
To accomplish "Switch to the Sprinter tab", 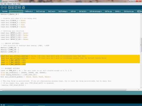I will (x=5, y=11).
